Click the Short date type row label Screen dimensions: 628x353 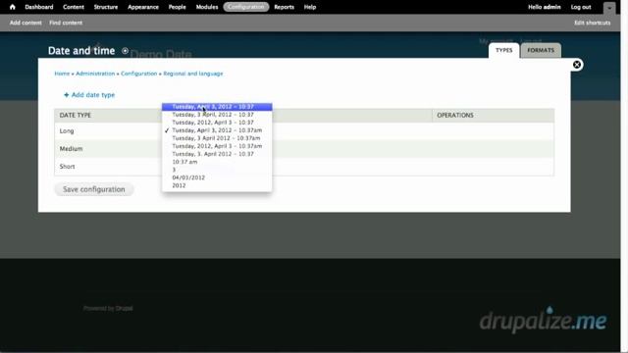coord(67,167)
